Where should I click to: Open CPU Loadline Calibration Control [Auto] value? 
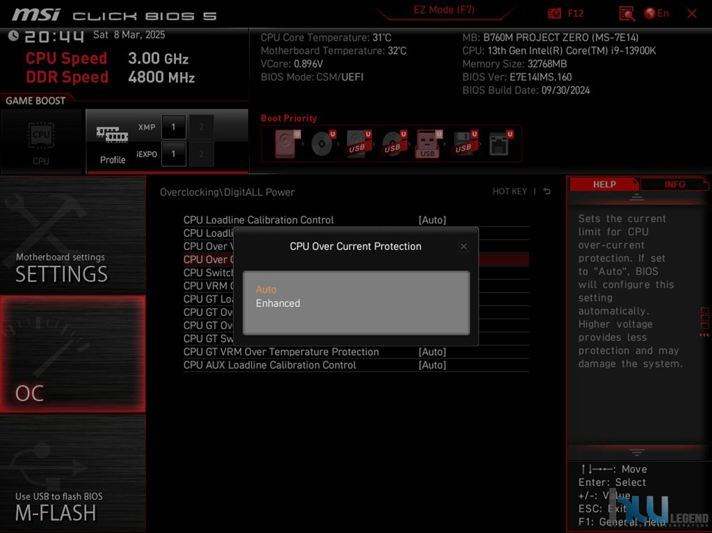(432, 220)
